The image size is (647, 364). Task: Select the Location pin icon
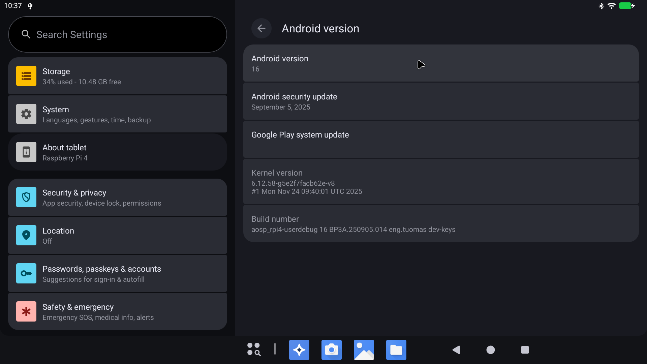click(x=26, y=235)
